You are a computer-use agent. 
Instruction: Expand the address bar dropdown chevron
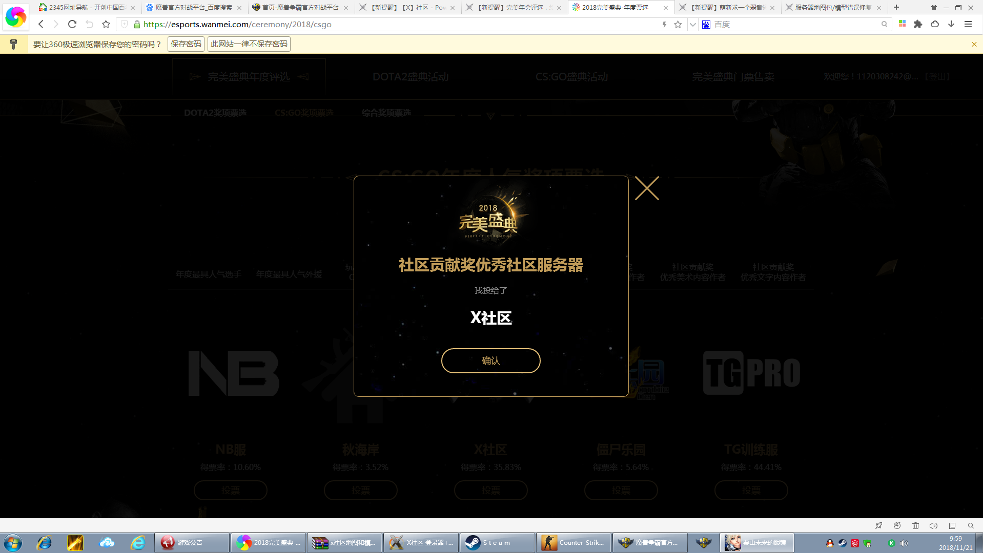(x=692, y=25)
